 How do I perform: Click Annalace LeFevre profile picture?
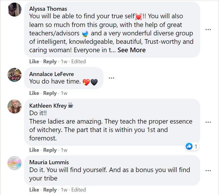coord(14,75)
